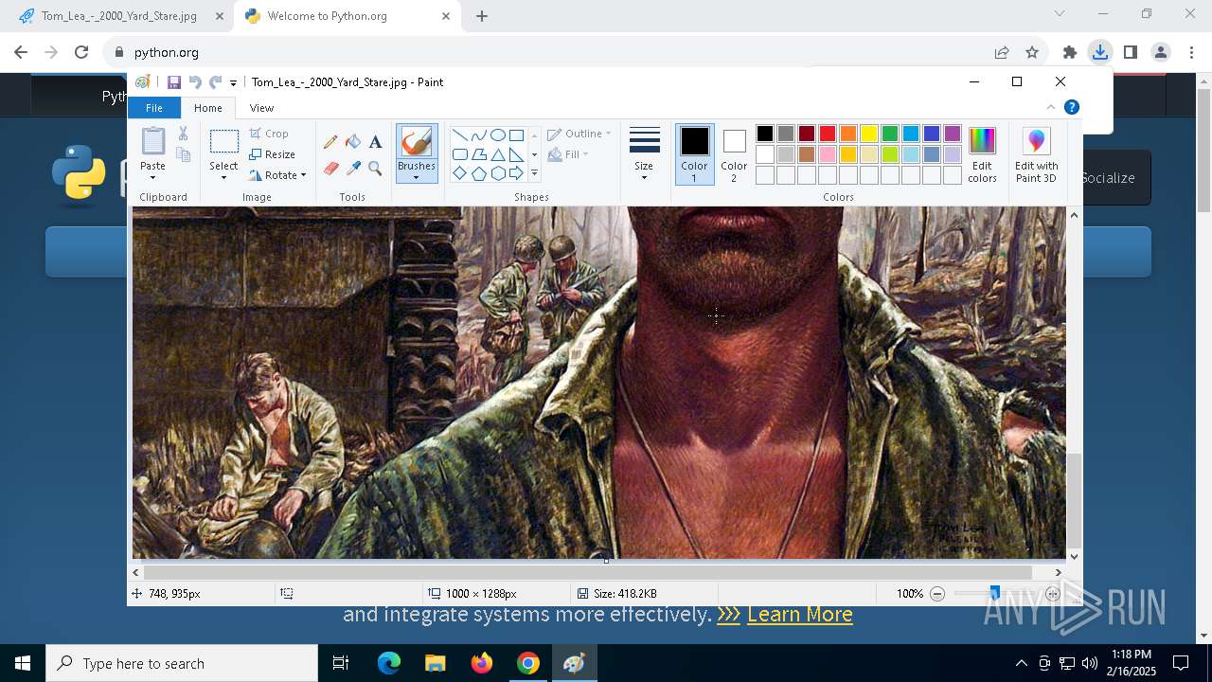Switch to Tom_Lea_-_2000_Yard_Stare.jpg browser tab

tap(120, 16)
